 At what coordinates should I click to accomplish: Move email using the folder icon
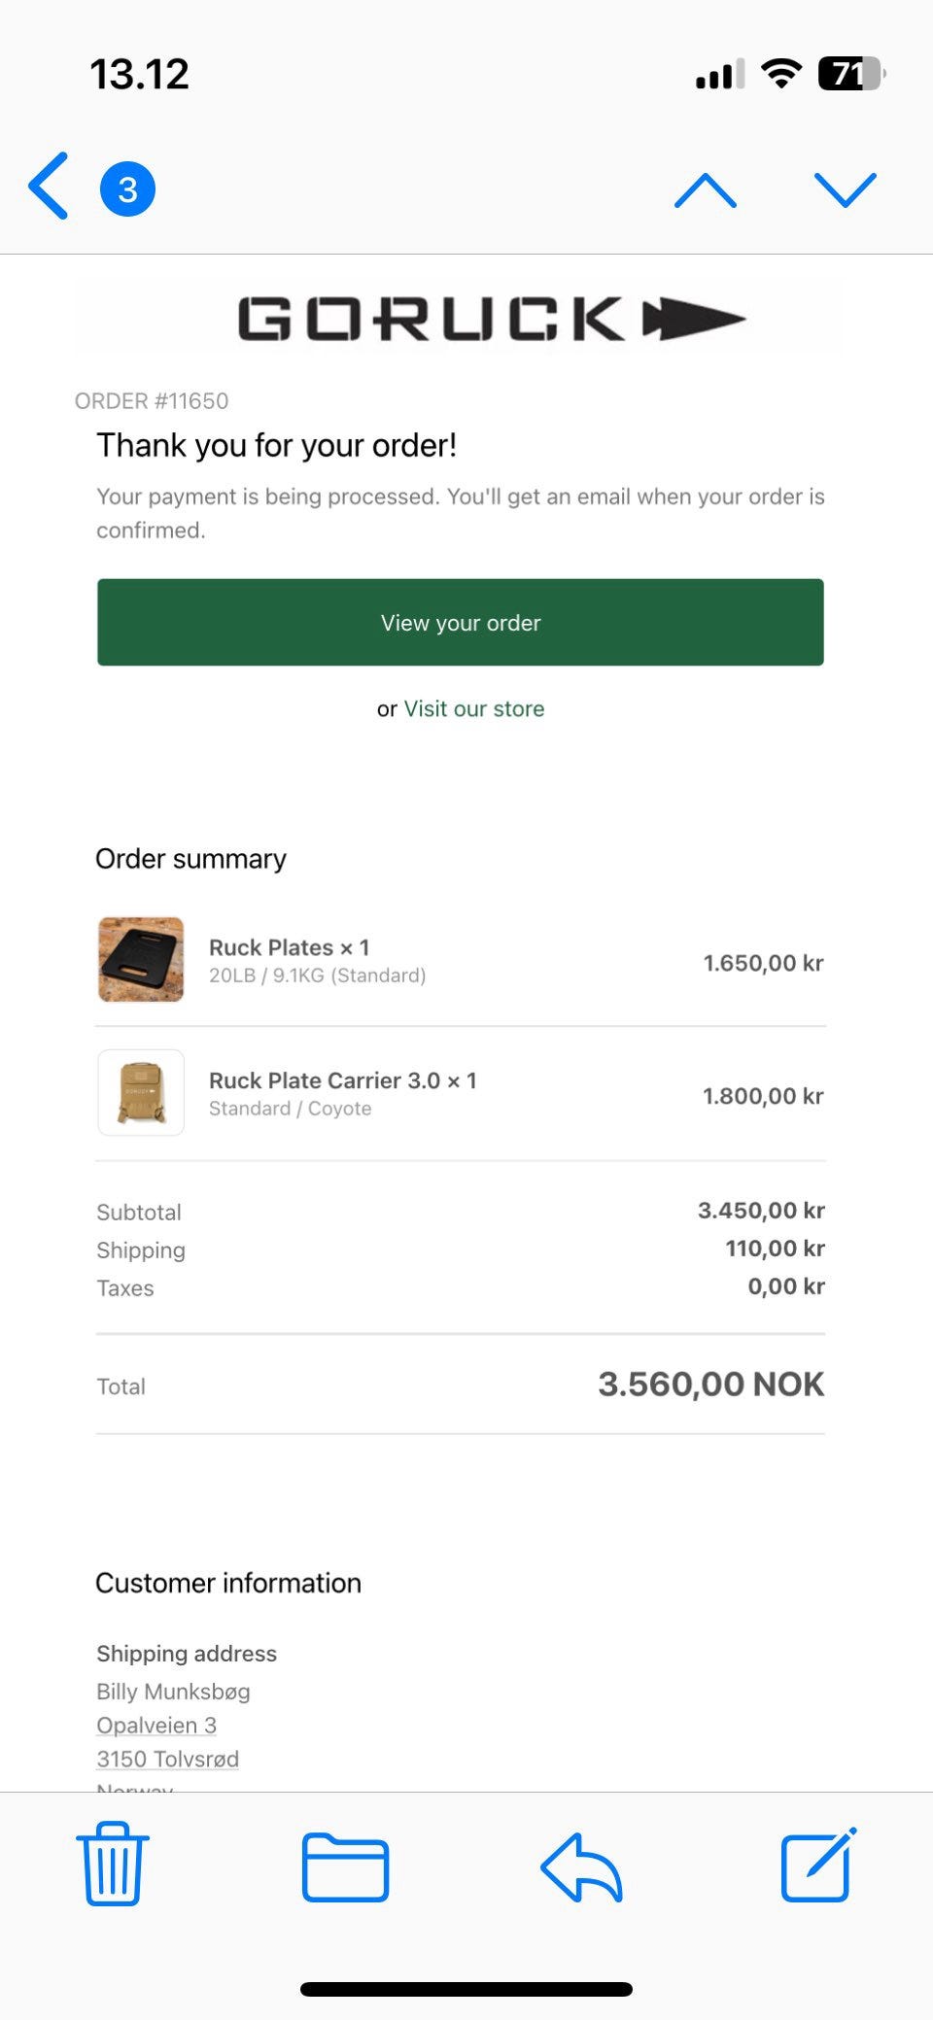point(345,1866)
